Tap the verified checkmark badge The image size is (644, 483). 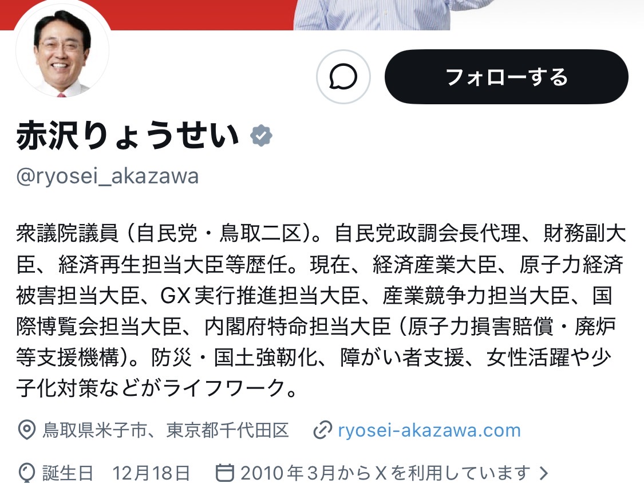[x=261, y=136]
